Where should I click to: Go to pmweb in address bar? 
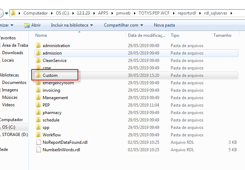[123, 13]
